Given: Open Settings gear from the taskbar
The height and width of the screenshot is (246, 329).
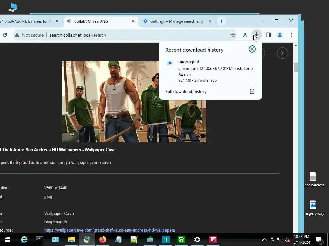Looking at the screenshot, I should coord(197,240).
